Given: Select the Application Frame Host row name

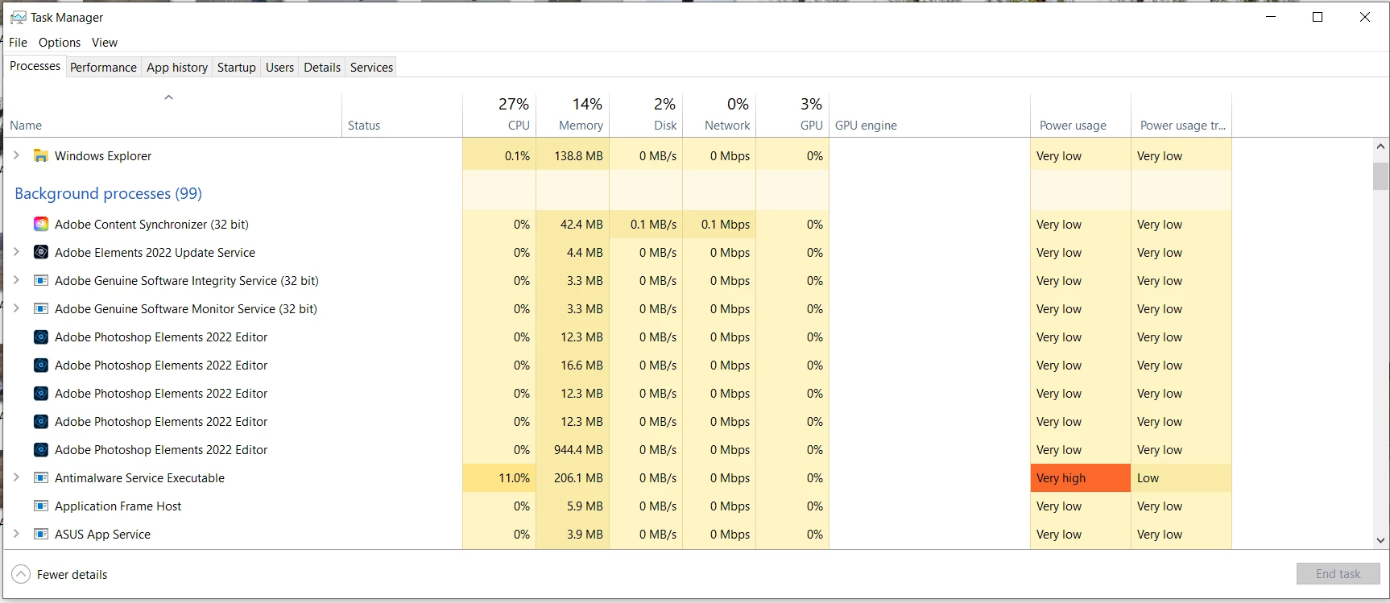Looking at the screenshot, I should point(118,506).
